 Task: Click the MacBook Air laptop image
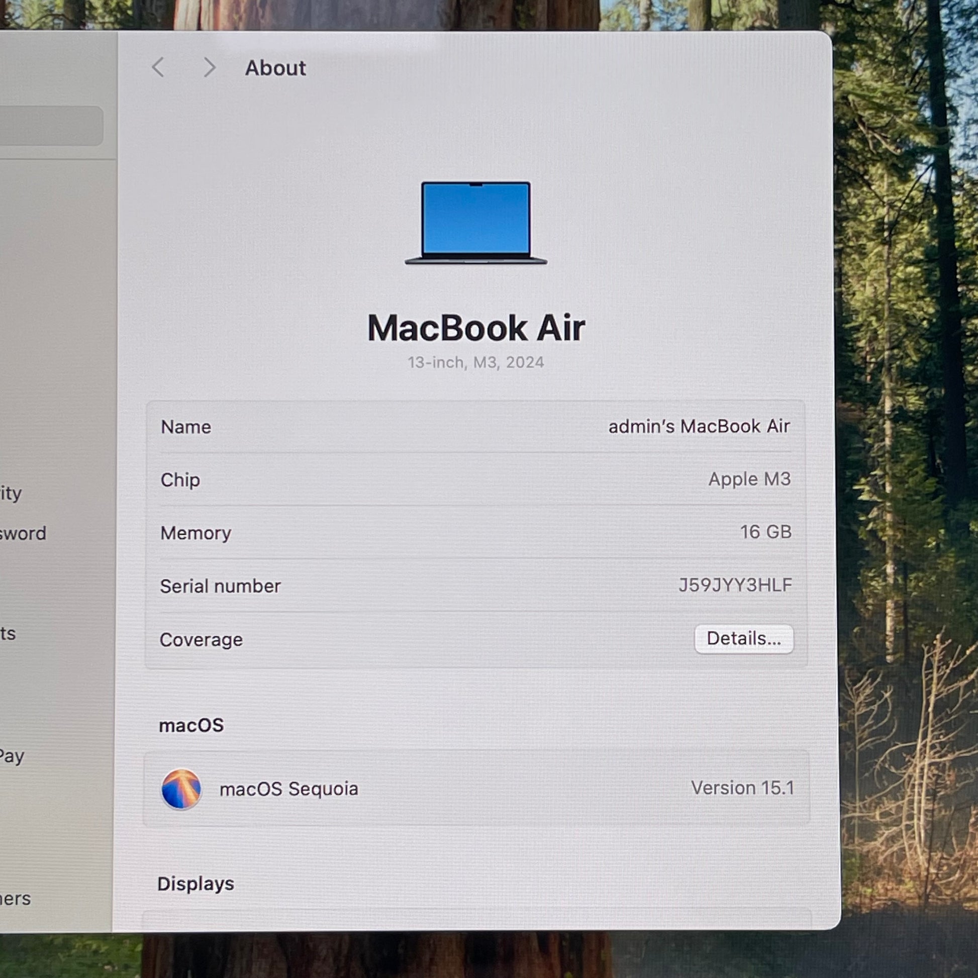click(476, 223)
